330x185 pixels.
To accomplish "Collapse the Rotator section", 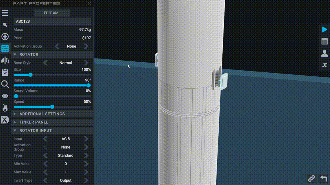I will coord(15,54).
